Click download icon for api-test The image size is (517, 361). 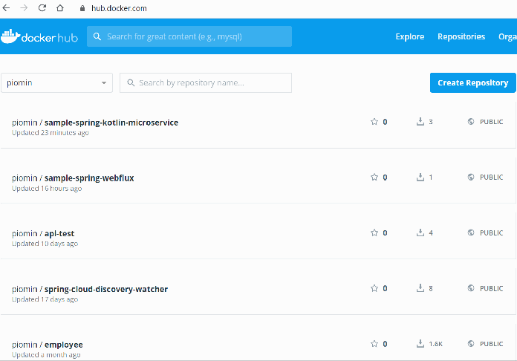(x=420, y=232)
